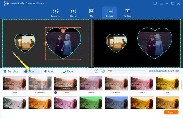
Task: Click the Plain filter label
Action: tap(15, 92)
